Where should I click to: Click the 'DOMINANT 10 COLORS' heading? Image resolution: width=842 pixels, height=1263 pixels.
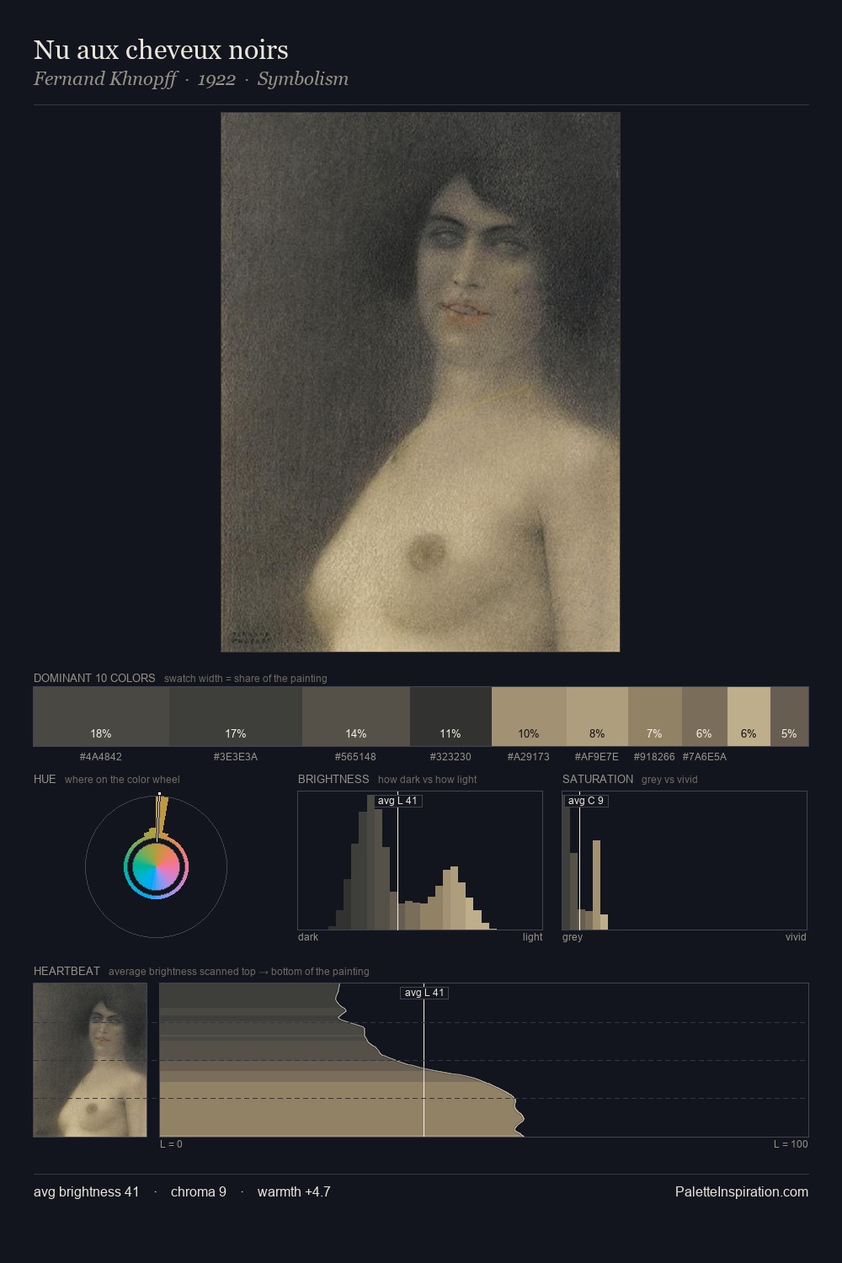pyautogui.click(x=94, y=678)
